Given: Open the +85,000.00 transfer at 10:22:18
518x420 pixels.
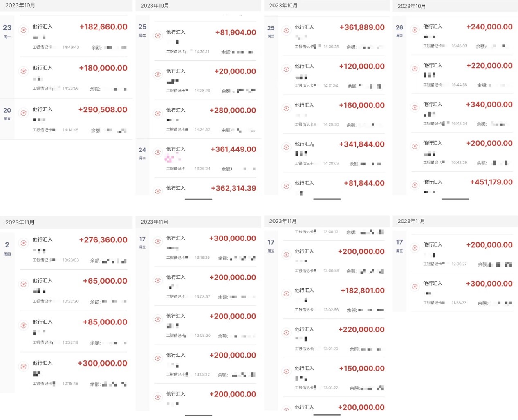Looking at the screenshot, I should (x=74, y=331).
